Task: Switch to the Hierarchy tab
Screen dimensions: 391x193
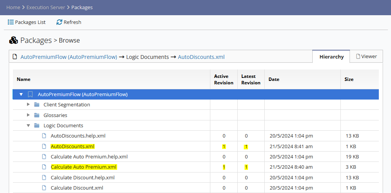Action: (331, 57)
